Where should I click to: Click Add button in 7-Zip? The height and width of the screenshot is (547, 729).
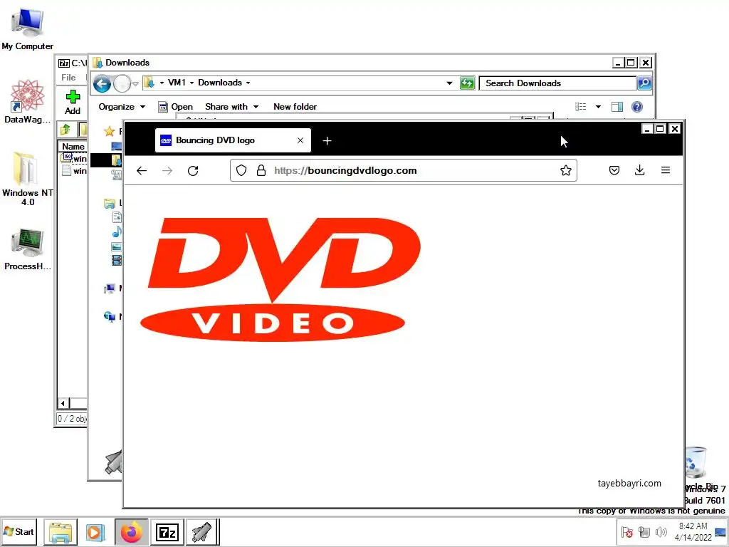[73, 103]
